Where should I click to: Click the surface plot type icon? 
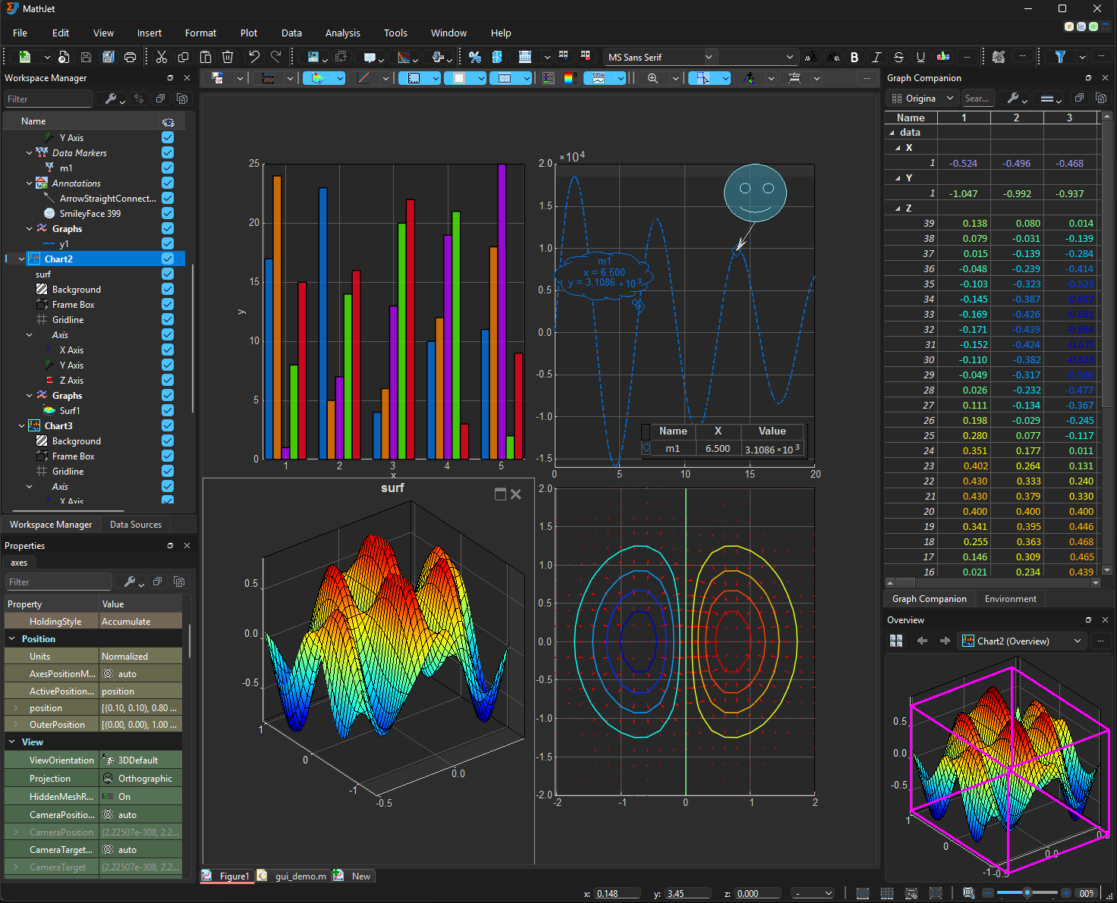click(x=317, y=78)
